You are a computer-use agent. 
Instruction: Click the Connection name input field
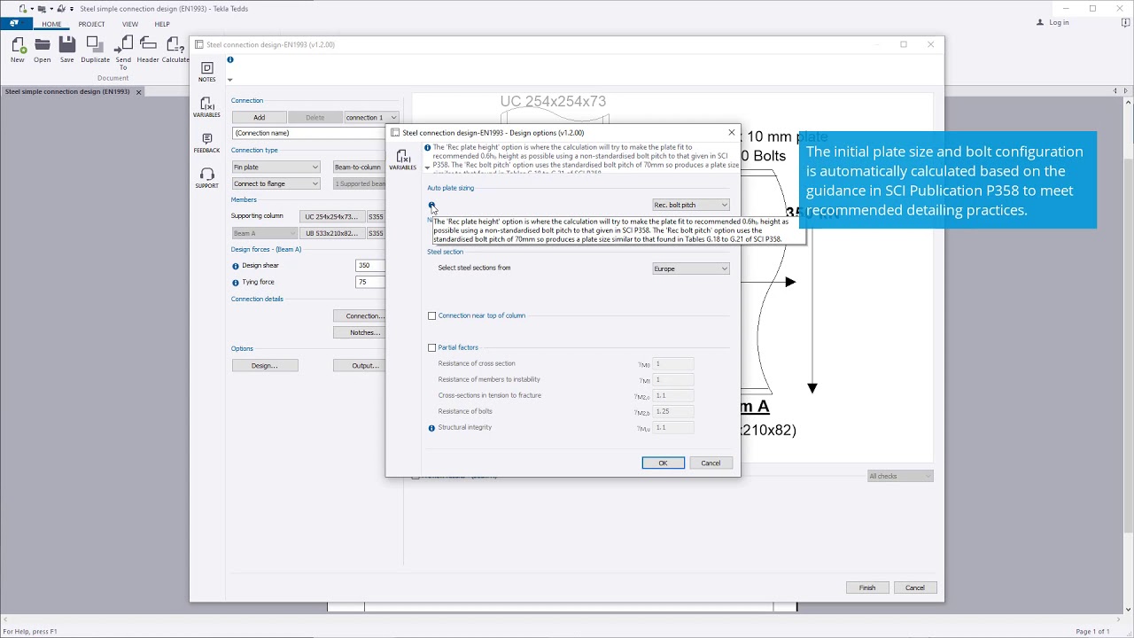308,134
